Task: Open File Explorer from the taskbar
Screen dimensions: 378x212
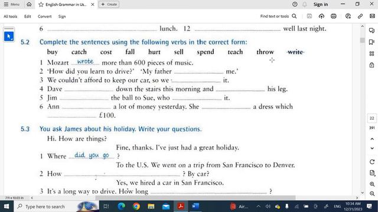Action: pyautogui.click(x=151, y=206)
